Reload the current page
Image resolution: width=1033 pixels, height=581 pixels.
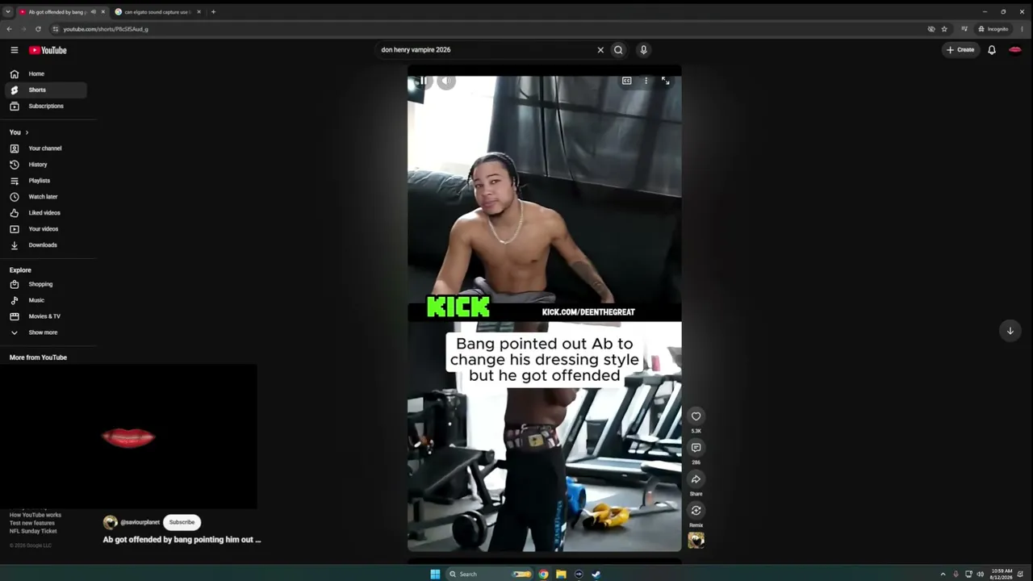click(38, 29)
